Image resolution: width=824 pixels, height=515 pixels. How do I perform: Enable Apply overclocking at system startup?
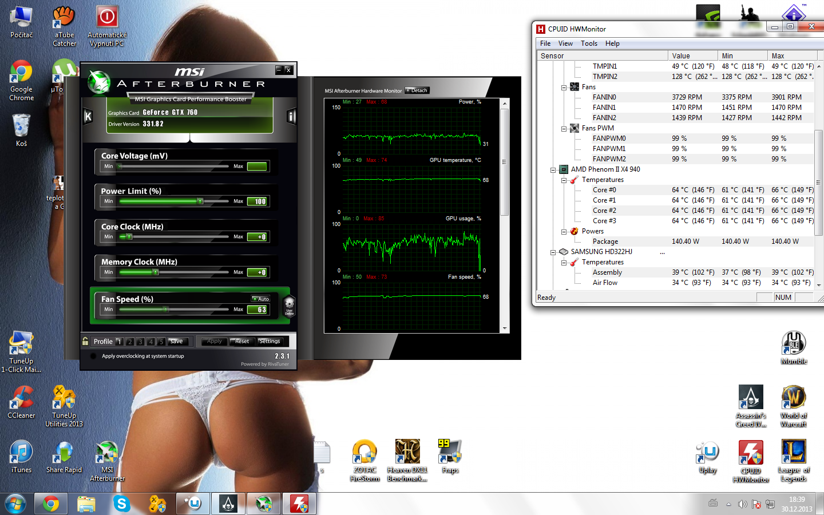93,356
